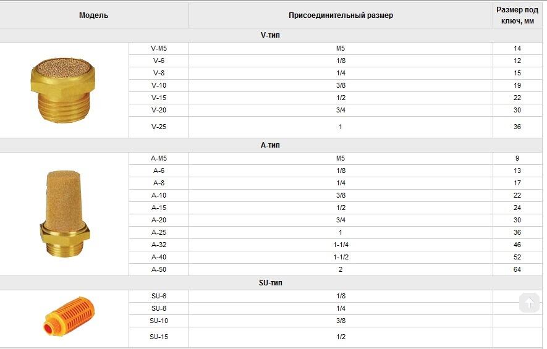Image resolution: width=547 pixels, height=349 pixels.
Task: Click the A-type brass silencer image
Action: (65, 213)
